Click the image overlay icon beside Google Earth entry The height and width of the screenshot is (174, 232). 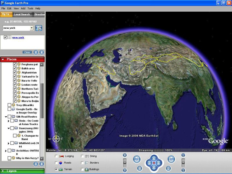coord(14,109)
